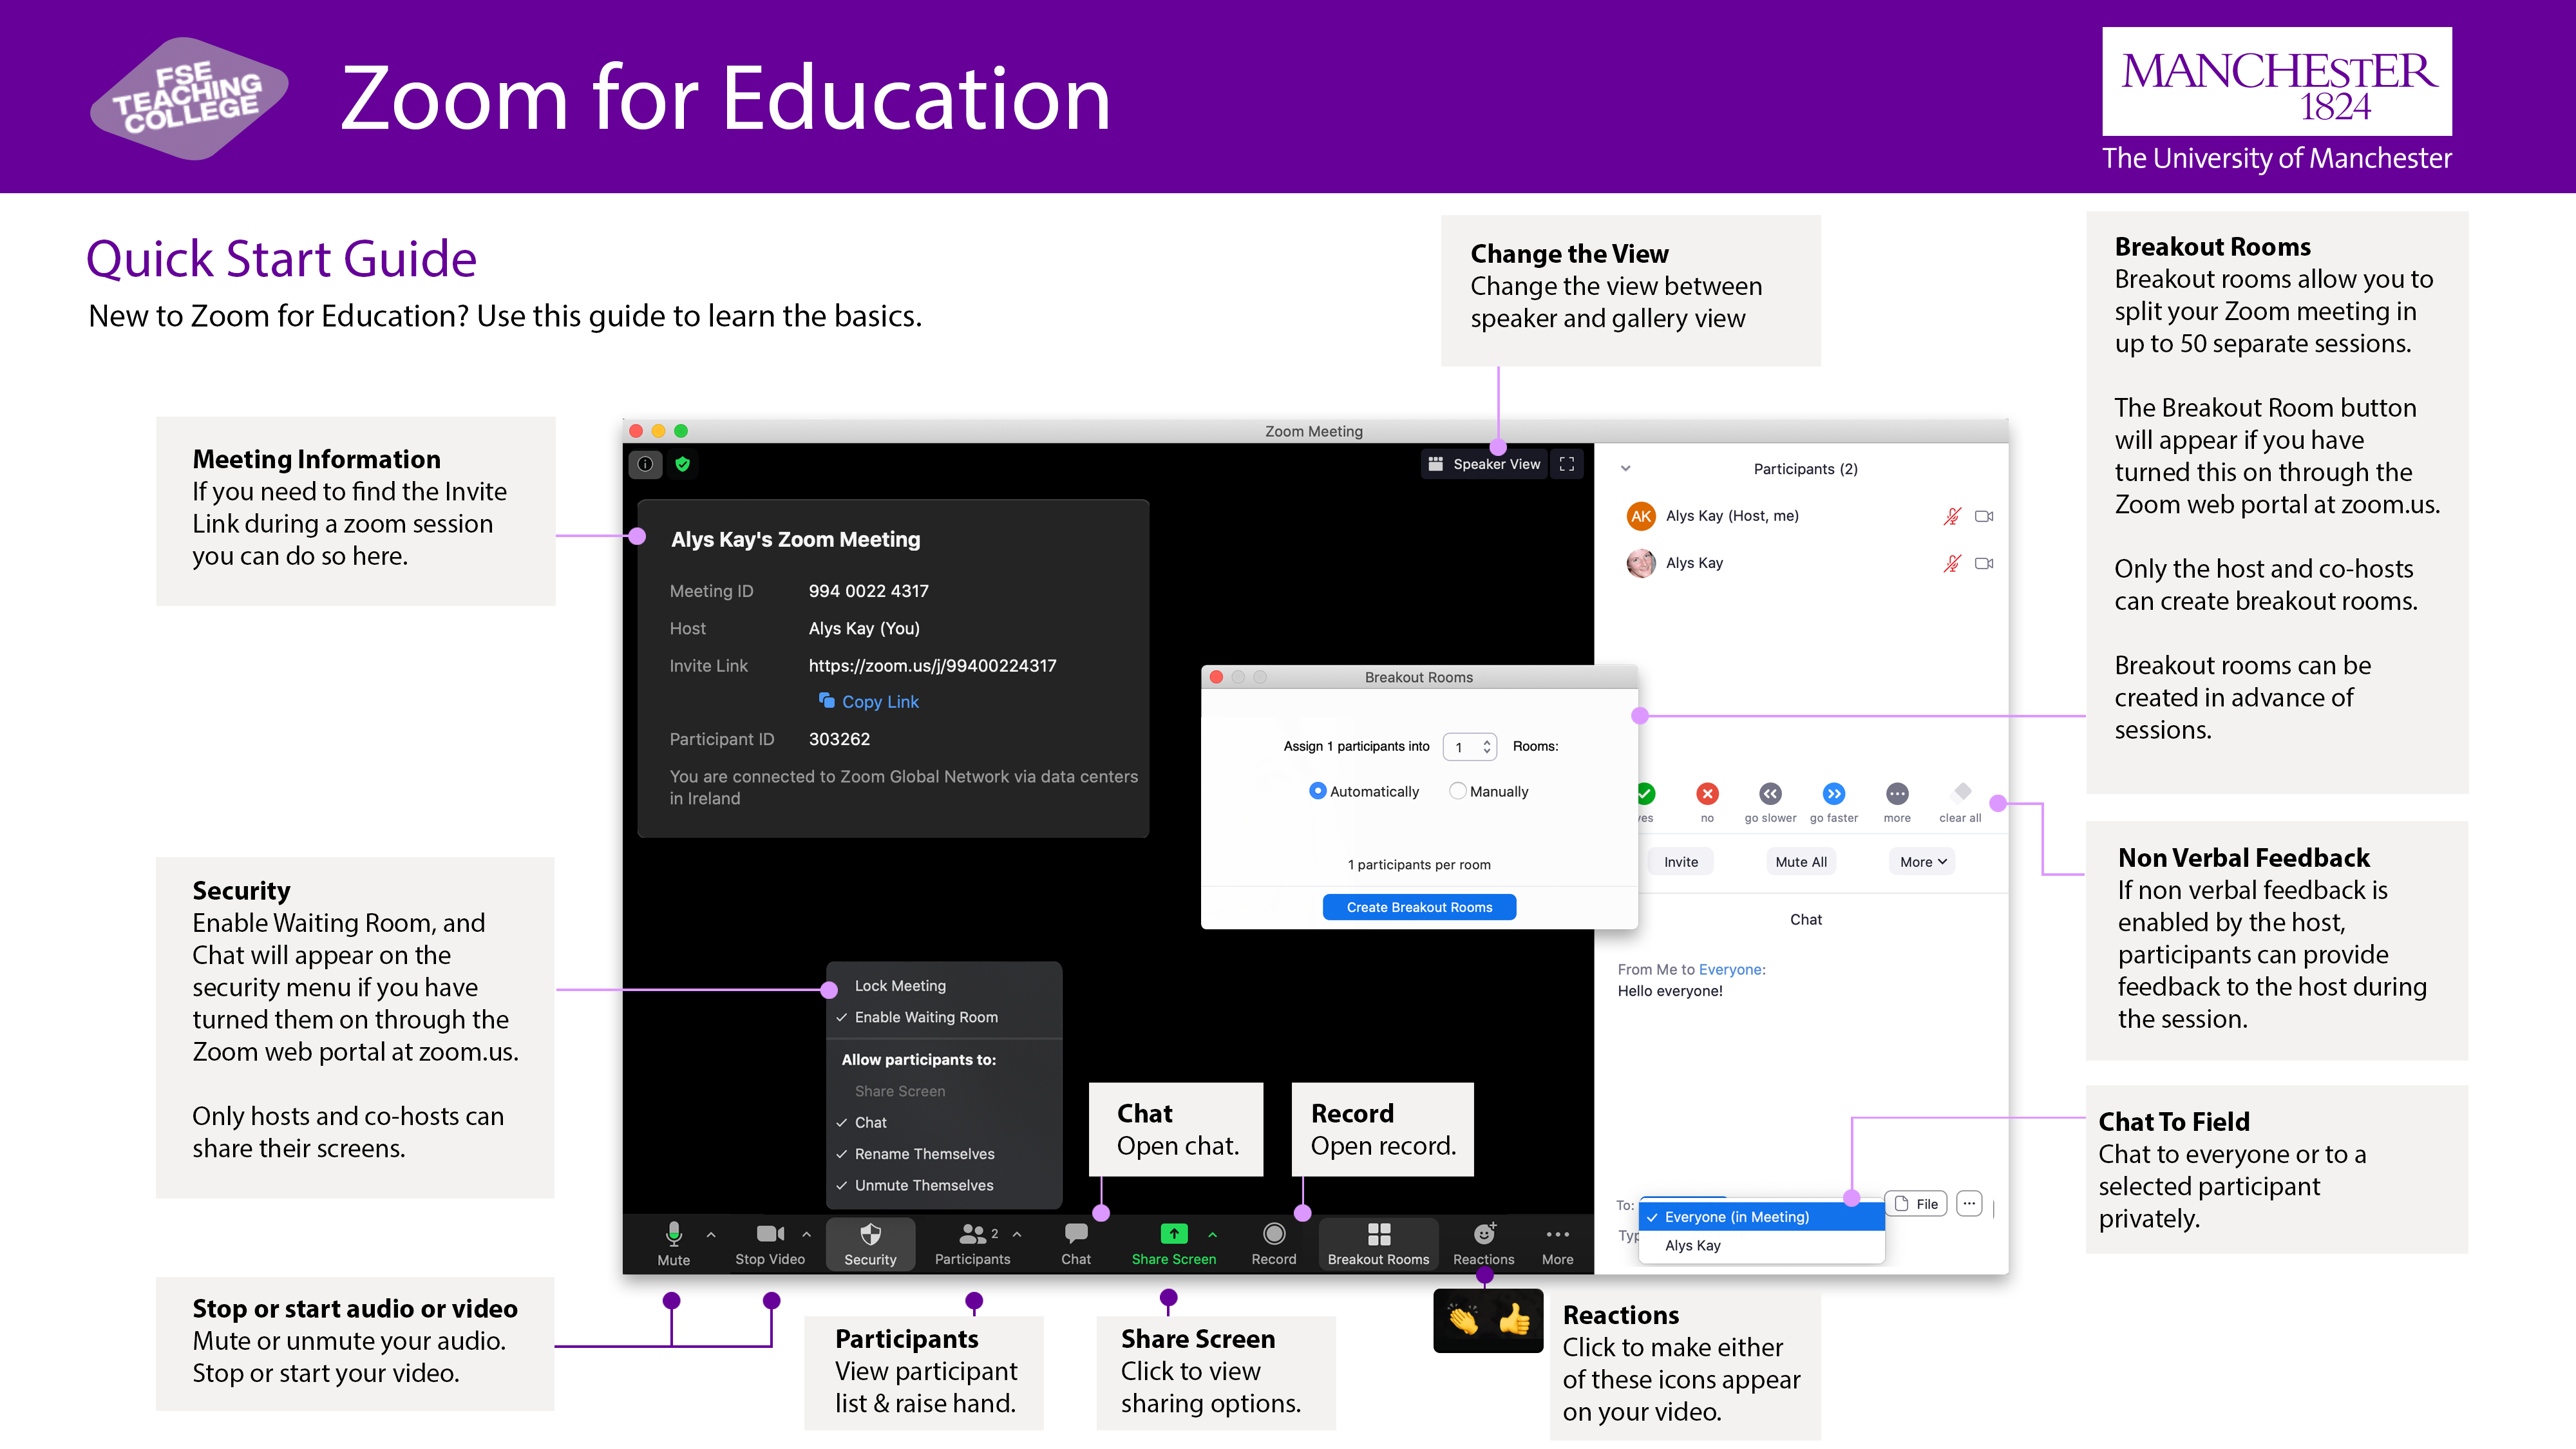Toggle Chat permission for participants
This screenshot has height=1449, width=2576.
(871, 1123)
